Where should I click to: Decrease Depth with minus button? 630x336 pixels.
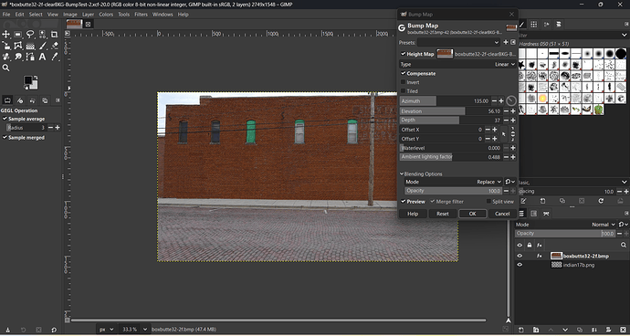click(x=506, y=121)
